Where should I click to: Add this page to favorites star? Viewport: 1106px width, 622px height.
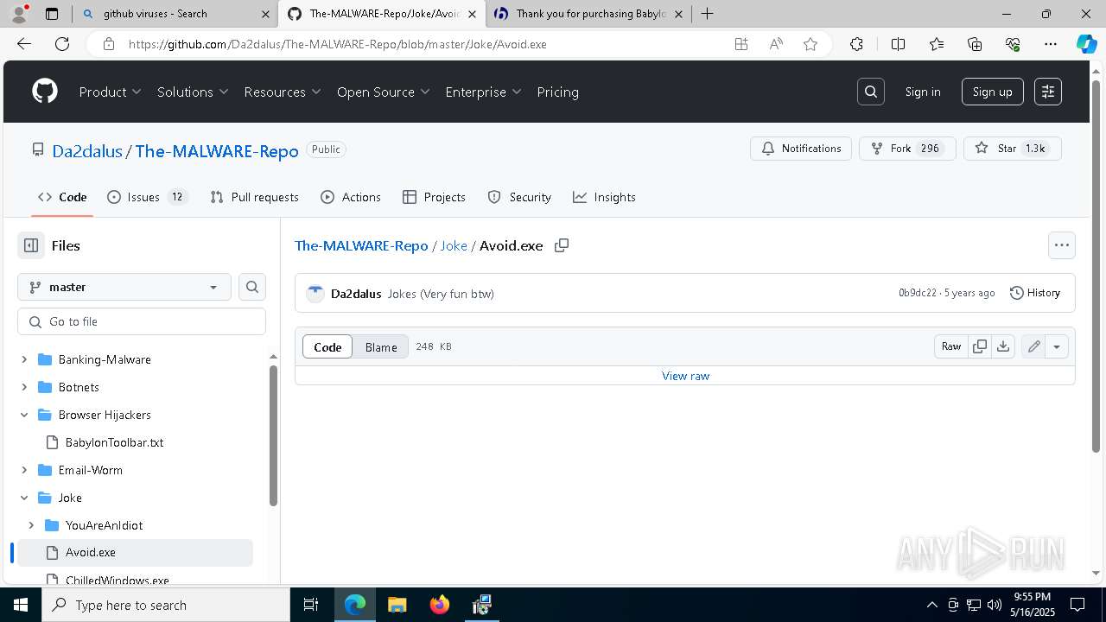tap(810, 44)
